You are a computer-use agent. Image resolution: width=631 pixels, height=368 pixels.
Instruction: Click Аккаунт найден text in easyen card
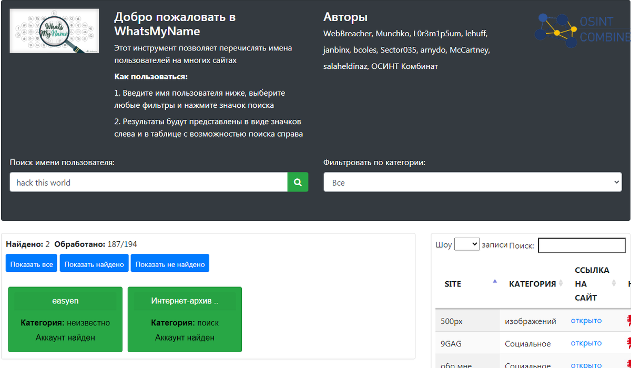(65, 338)
